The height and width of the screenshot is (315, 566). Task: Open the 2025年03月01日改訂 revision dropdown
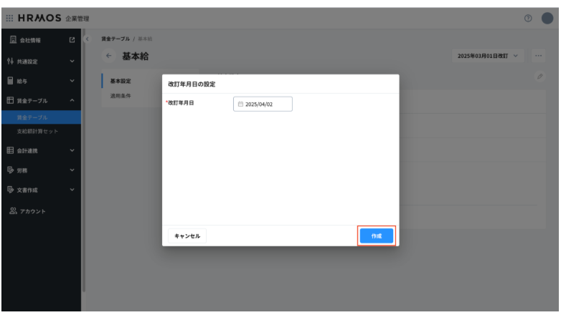491,56
